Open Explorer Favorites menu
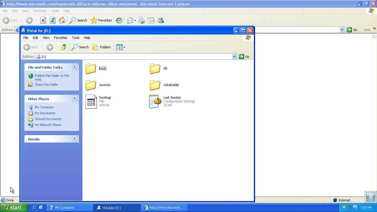Screen dimensions: 377x212 (60, 38)
